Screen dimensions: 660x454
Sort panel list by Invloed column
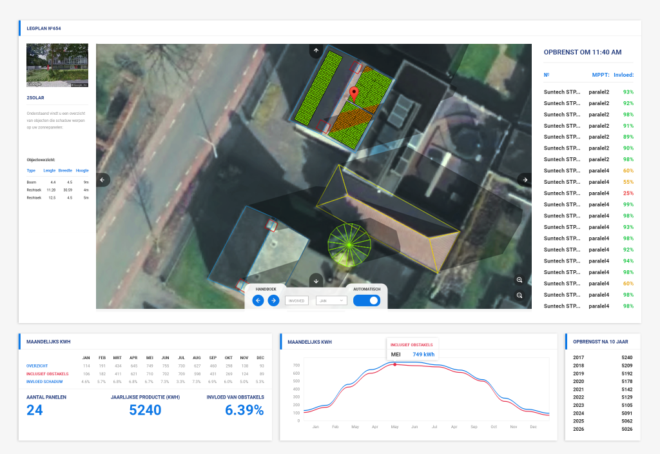623,75
